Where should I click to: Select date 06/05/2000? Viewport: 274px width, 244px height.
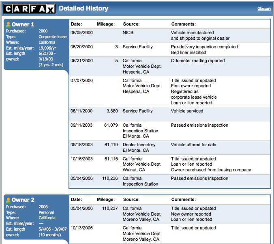coord(81,32)
